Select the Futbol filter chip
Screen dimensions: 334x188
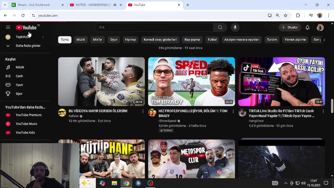(x=212, y=40)
